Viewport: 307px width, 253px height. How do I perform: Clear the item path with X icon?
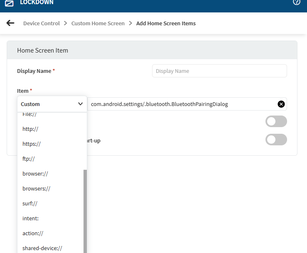[281, 104]
